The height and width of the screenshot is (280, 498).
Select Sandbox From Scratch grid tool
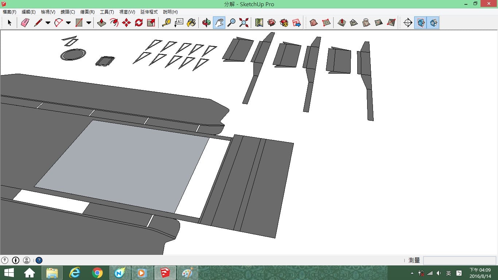(326, 23)
